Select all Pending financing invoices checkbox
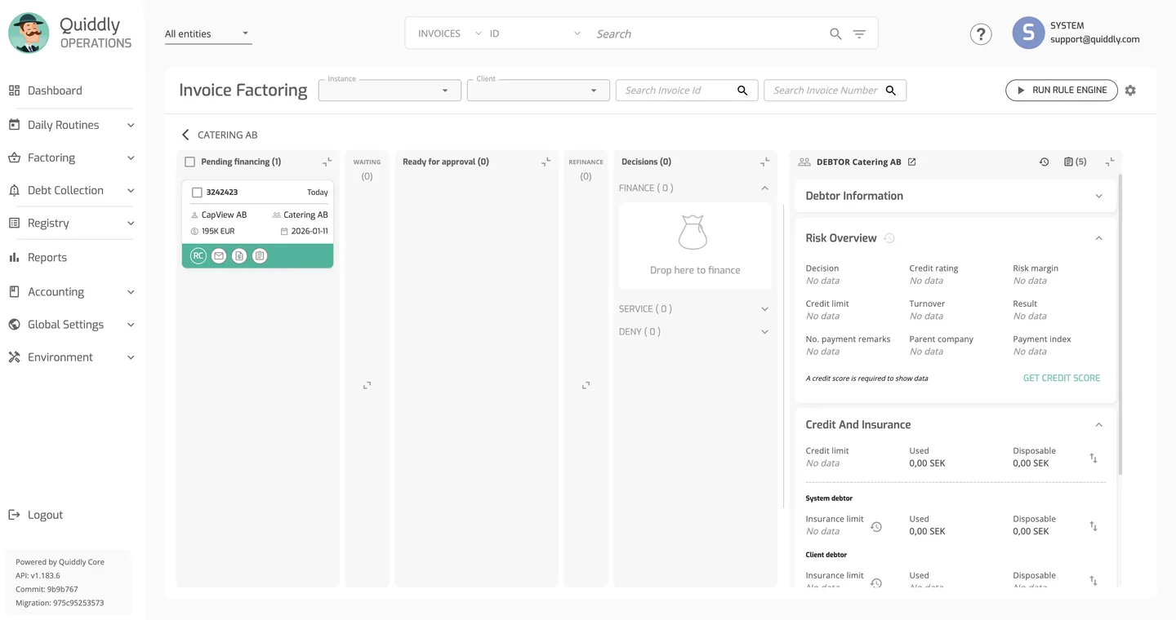 point(189,162)
